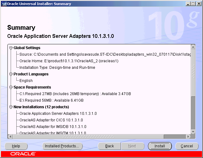
Task: Select the English language row
Action: (x=26, y=81)
